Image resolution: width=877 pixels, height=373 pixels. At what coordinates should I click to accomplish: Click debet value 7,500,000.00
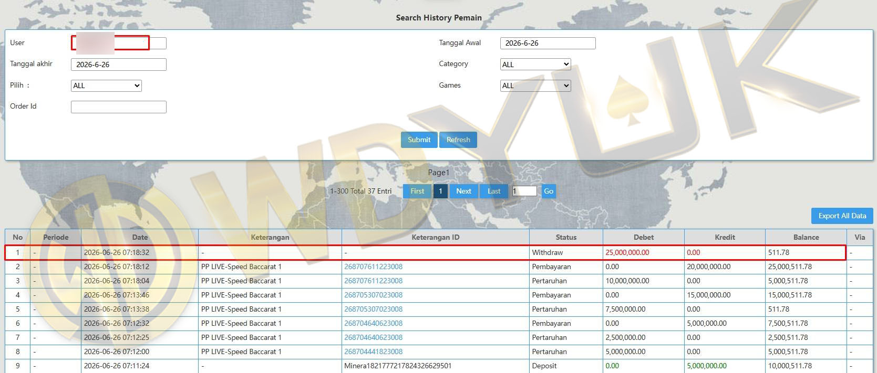(625, 309)
